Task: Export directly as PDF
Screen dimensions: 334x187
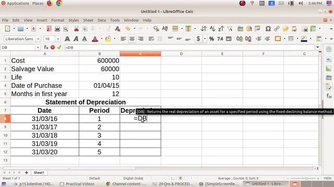Action: pyautogui.click(x=49, y=29)
